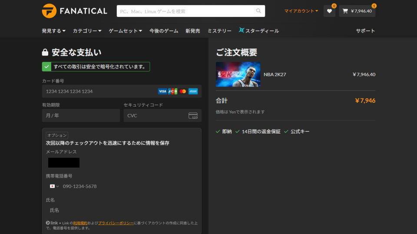Expand the 発見する menu
The height and width of the screenshot is (234, 417).
pos(54,31)
